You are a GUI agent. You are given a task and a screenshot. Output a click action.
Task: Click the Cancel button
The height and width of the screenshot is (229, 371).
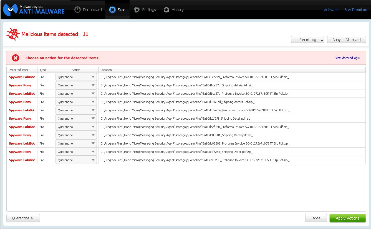tap(316, 218)
